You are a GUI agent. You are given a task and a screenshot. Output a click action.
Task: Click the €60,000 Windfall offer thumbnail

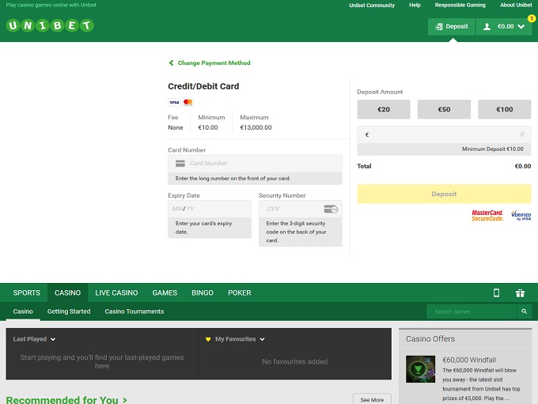420,369
